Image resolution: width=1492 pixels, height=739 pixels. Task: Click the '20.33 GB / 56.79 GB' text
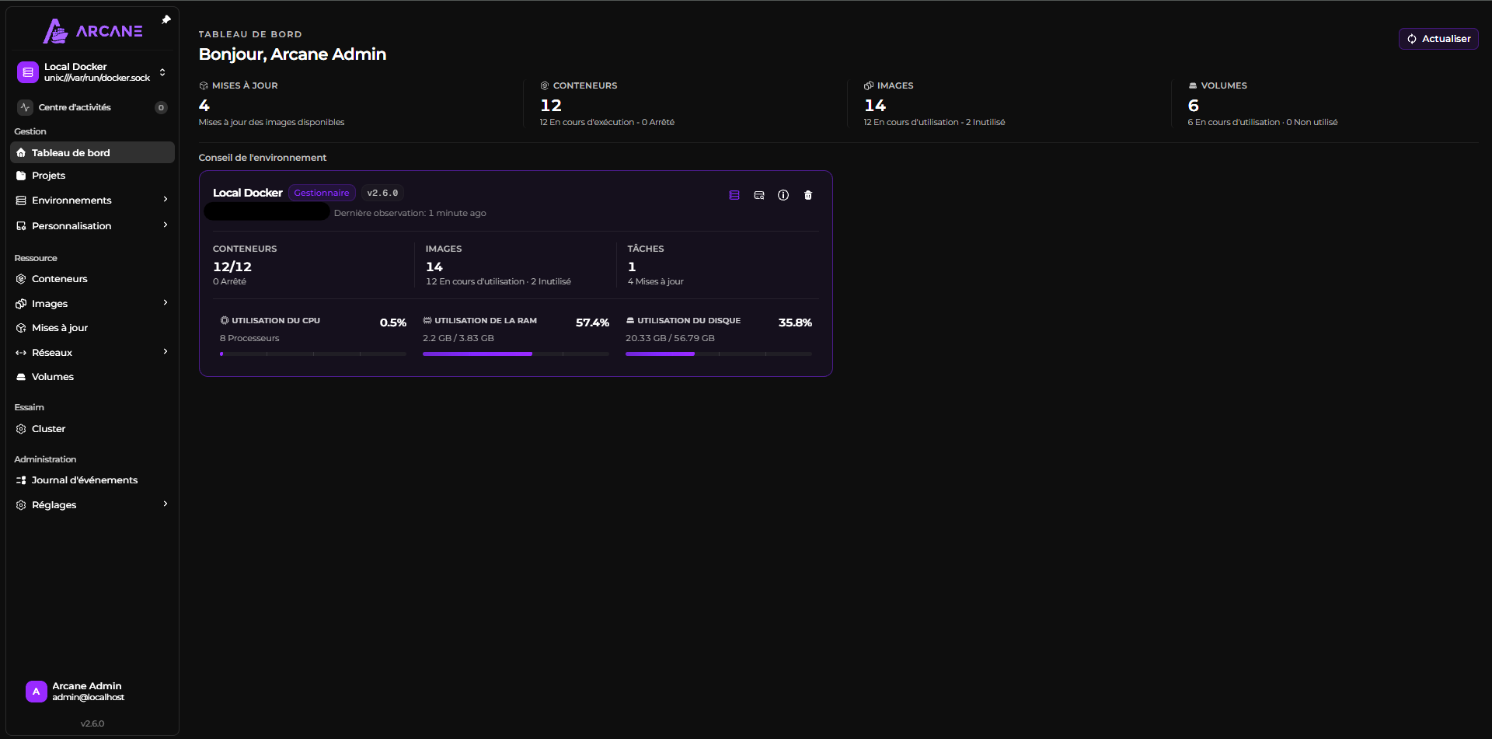pyautogui.click(x=670, y=338)
